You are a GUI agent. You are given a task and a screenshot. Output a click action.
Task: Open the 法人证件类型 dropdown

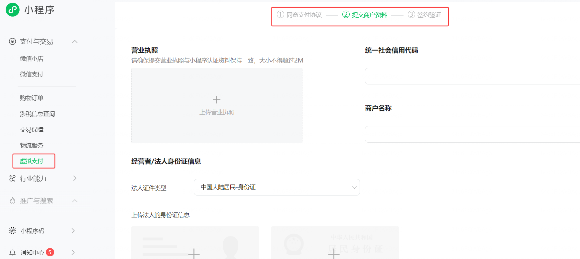pos(277,187)
